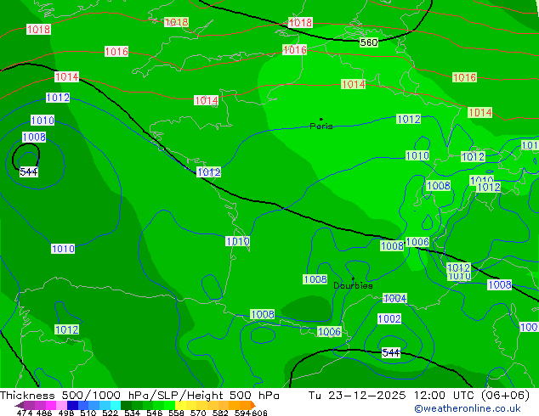Viewport: 539px width, 416px height.
Task: Click the 522 legend value
Action: click(110, 413)
